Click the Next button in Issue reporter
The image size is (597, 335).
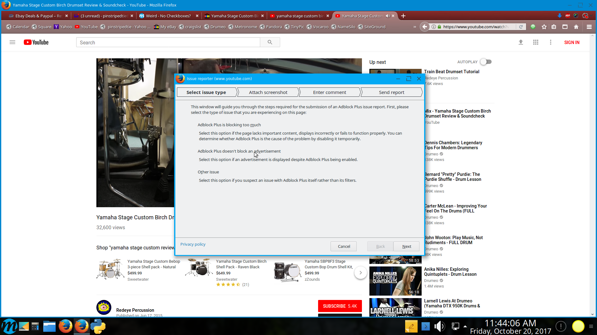pos(406,246)
